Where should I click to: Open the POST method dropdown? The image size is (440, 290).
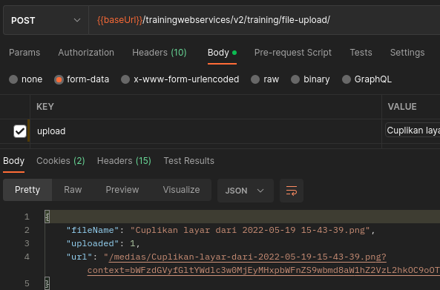tap(46, 20)
